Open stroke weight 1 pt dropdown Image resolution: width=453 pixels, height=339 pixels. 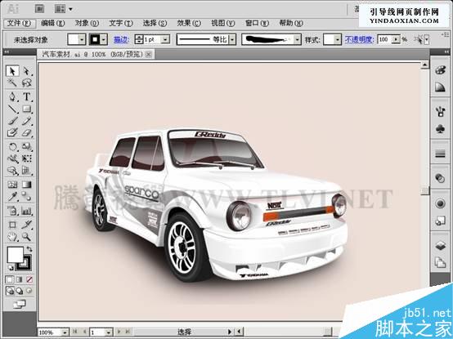coord(165,39)
